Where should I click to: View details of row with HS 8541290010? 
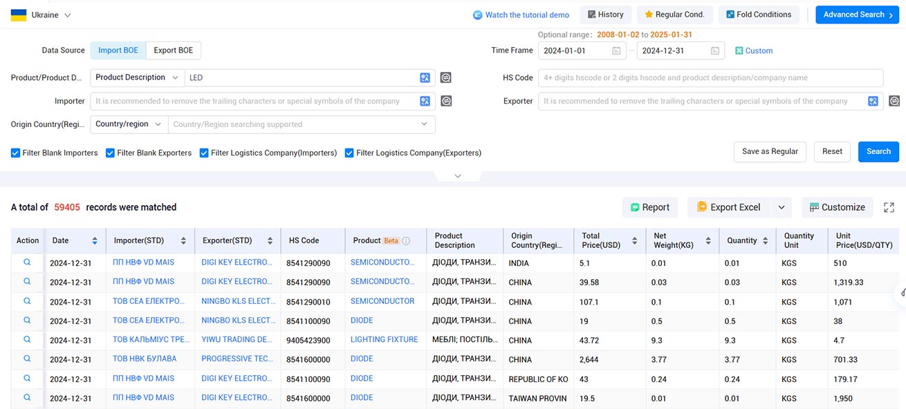click(27, 301)
